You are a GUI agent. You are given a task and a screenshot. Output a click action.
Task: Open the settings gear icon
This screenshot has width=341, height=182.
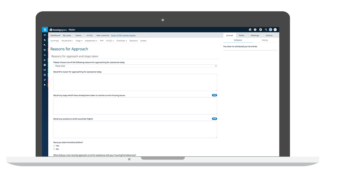260,30
